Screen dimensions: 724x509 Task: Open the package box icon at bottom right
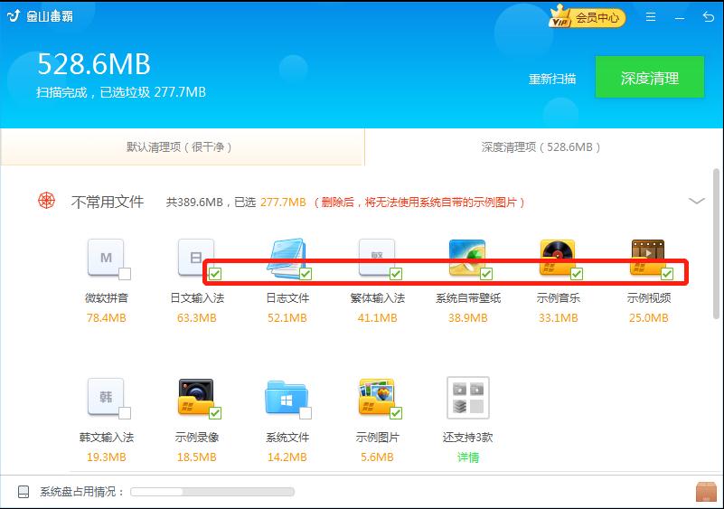click(706, 492)
